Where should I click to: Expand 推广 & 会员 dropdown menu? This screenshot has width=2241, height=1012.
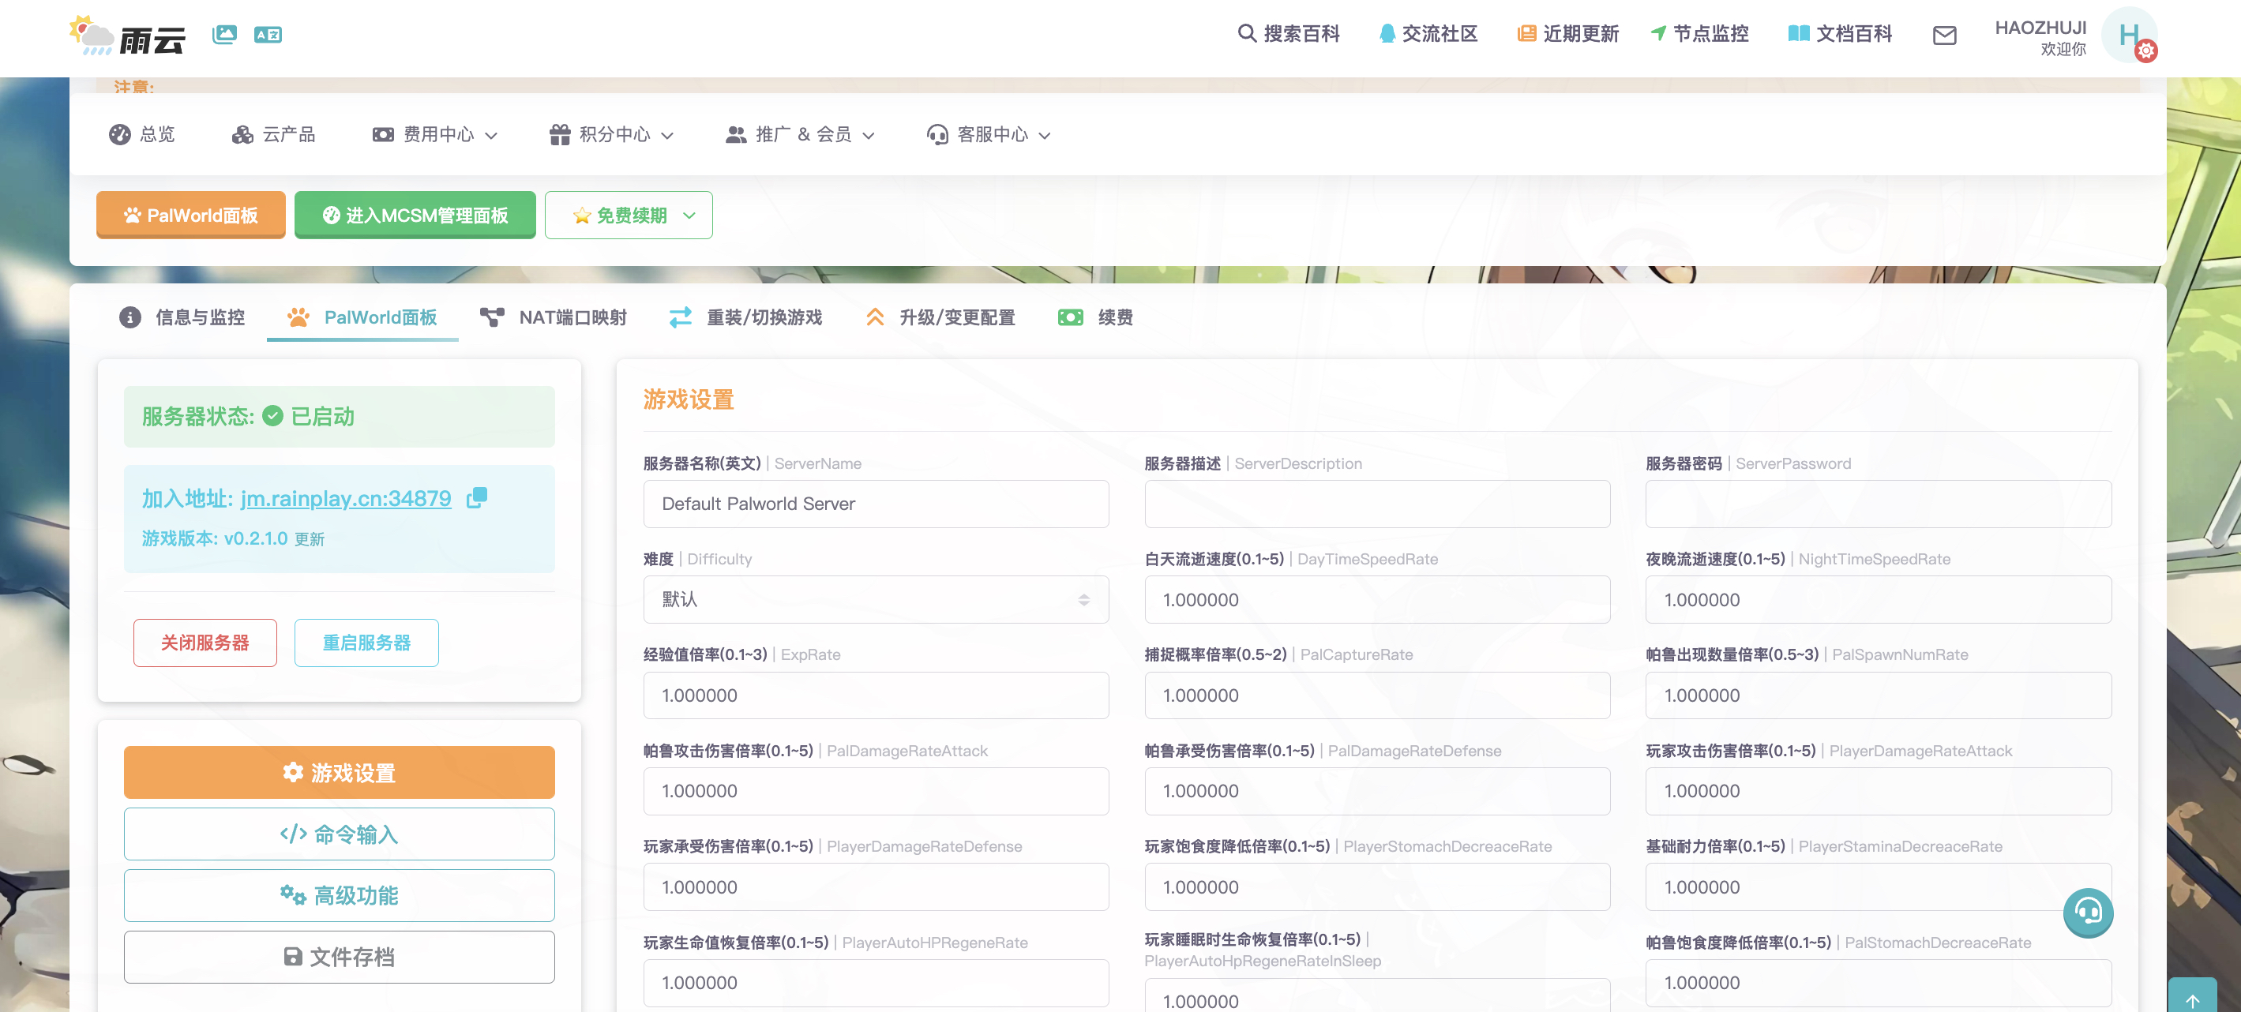point(801,134)
